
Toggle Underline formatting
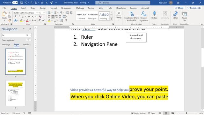(x=23, y=17)
